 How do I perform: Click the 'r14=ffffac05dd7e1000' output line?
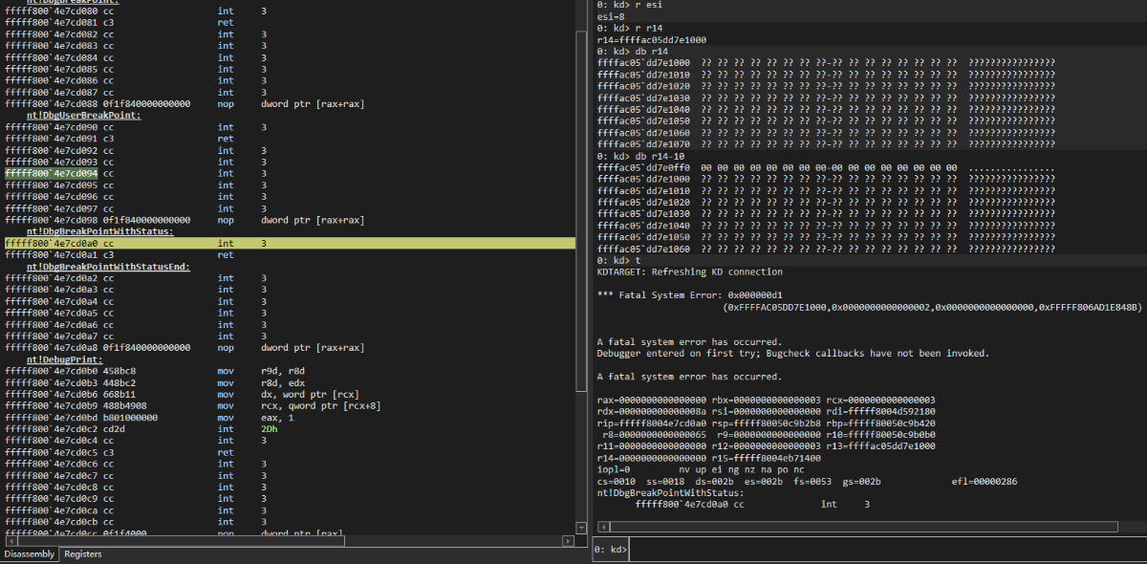point(652,40)
